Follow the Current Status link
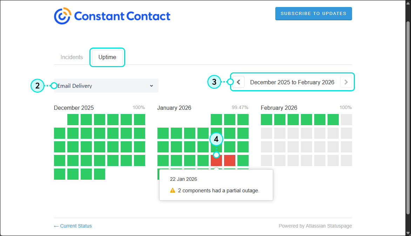411x236 pixels. point(73,226)
